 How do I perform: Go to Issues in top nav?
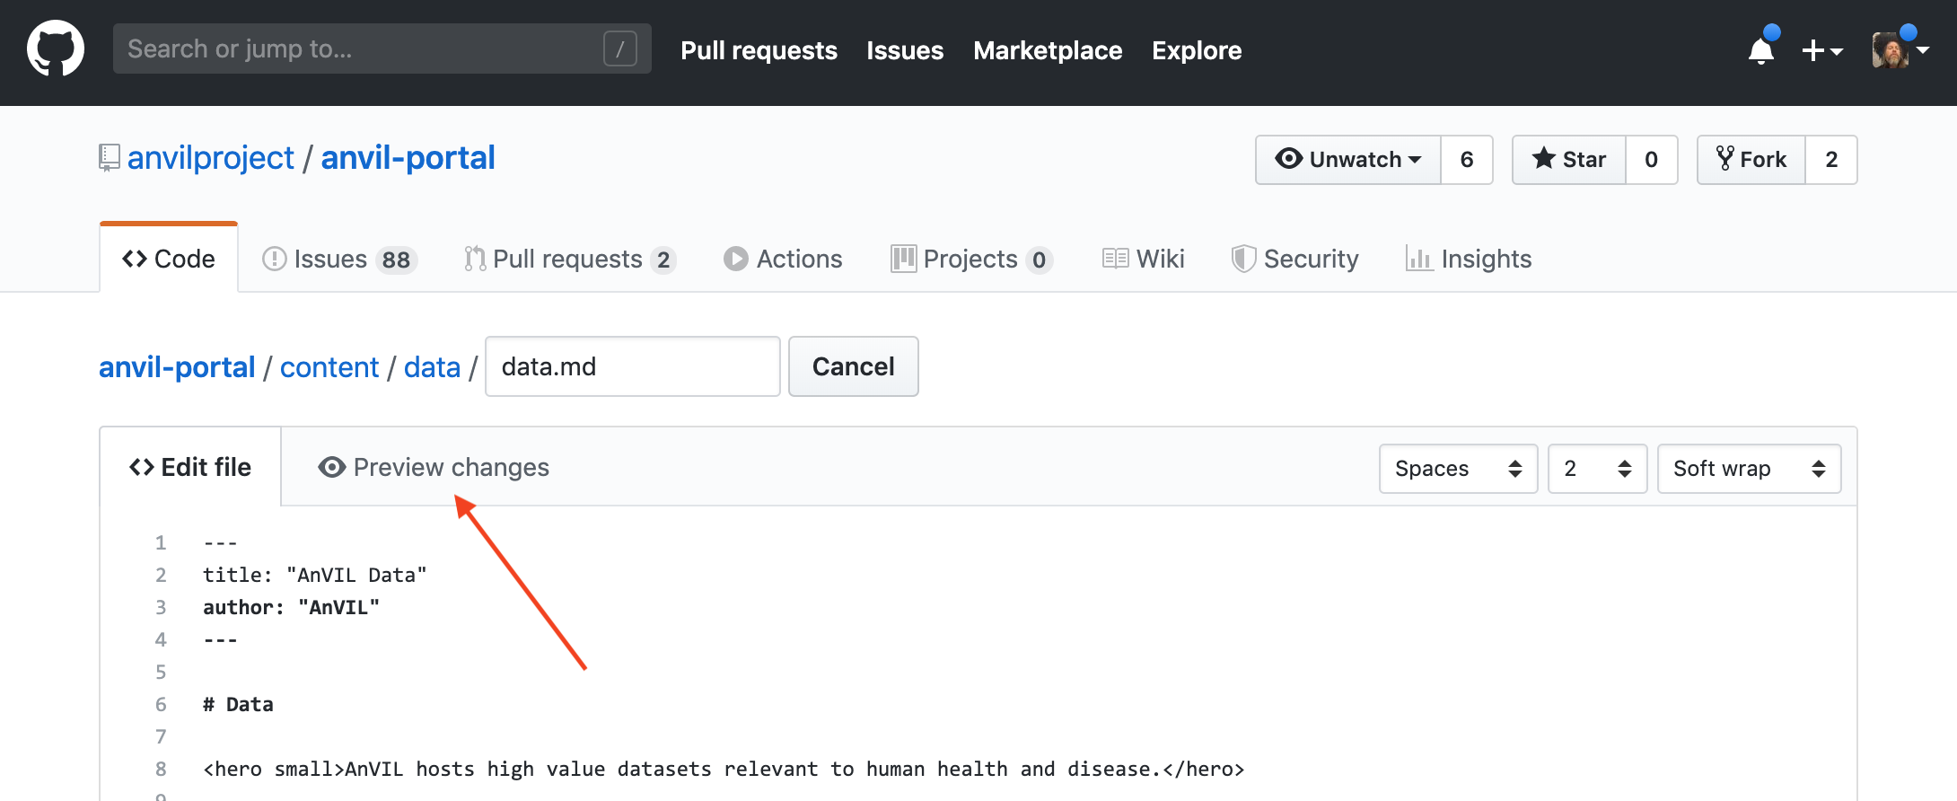click(x=905, y=50)
